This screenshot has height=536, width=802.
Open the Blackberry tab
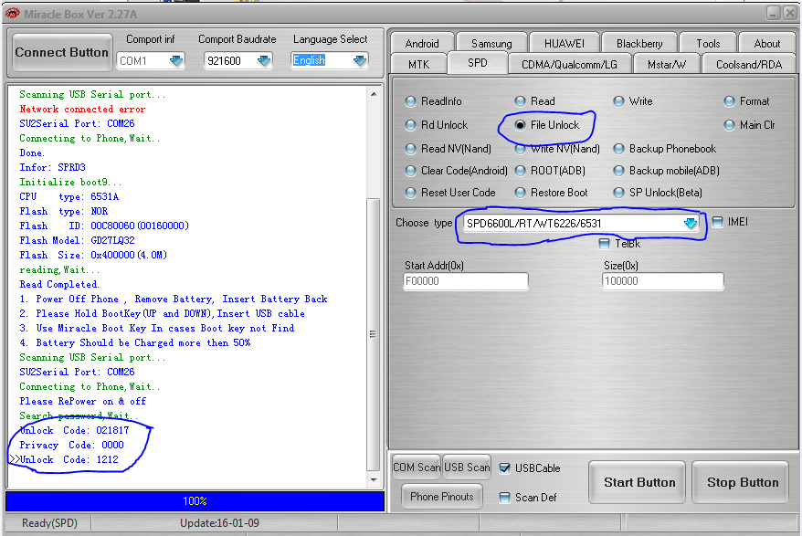639,44
